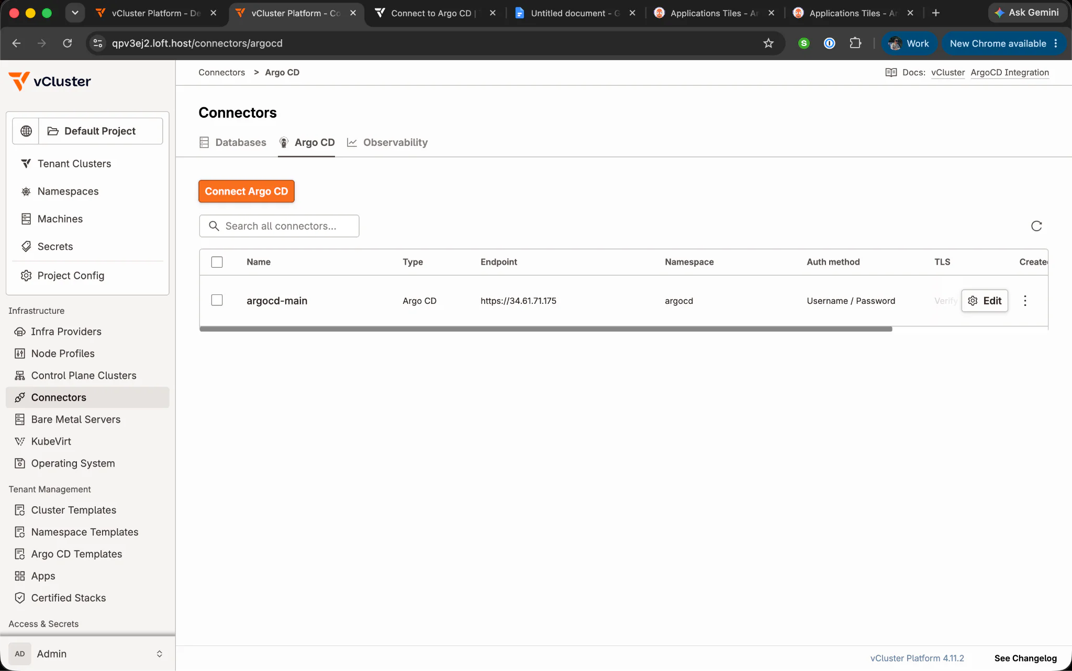This screenshot has width=1072, height=671.
Task: Open the ArgoCD Integration docs link
Action: (1010, 72)
